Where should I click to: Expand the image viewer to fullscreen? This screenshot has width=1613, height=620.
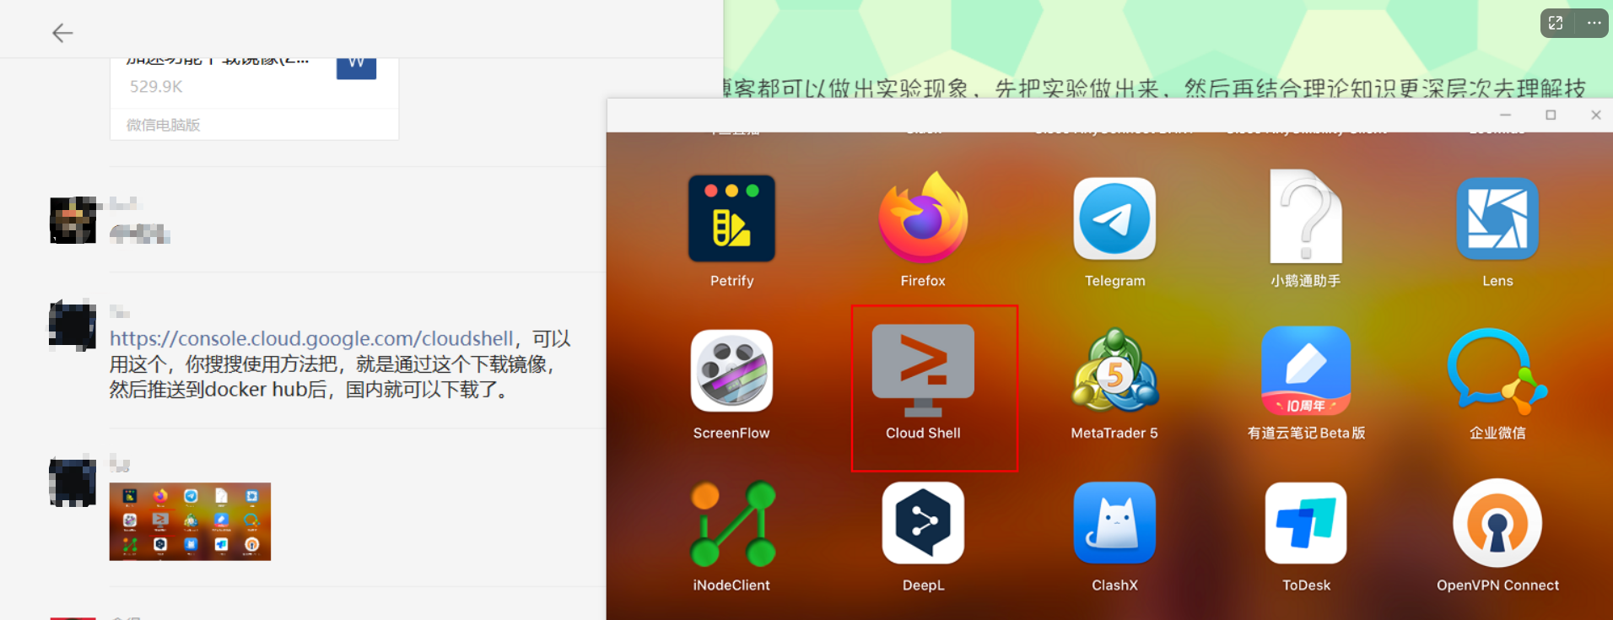coord(1556,24)
